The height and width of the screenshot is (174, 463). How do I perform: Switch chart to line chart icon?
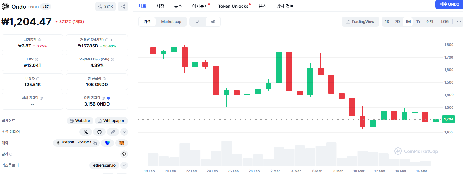click(x=197, y=22)
